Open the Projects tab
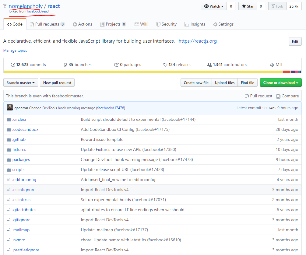Viewport: 306px width, 255px height. click(x=113, y=24)
